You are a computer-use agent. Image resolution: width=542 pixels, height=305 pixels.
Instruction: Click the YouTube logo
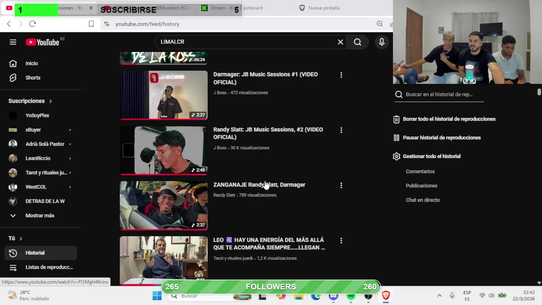coord(42,42)
